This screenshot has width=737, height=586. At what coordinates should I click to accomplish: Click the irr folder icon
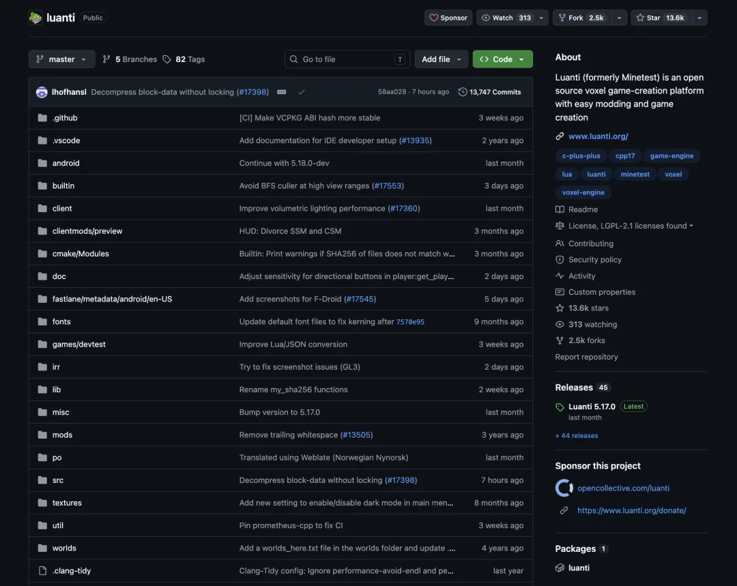42,367
